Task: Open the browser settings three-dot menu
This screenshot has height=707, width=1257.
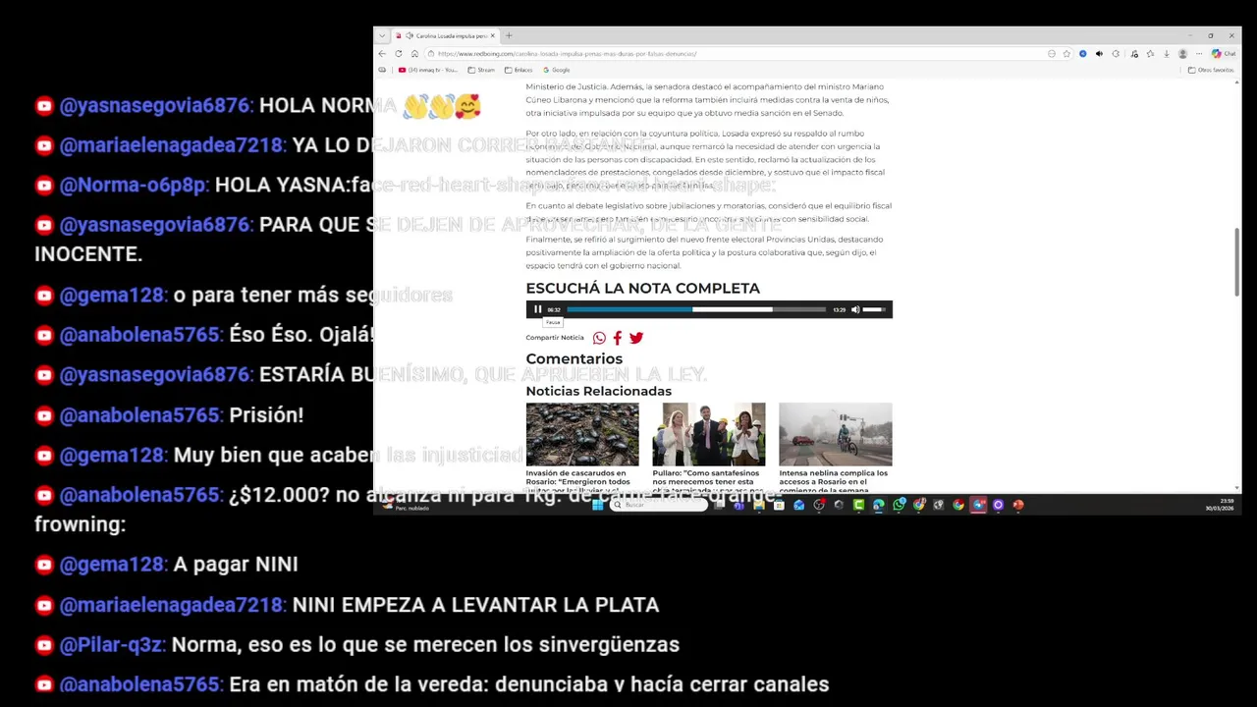Action: [x=1199, y=54]
